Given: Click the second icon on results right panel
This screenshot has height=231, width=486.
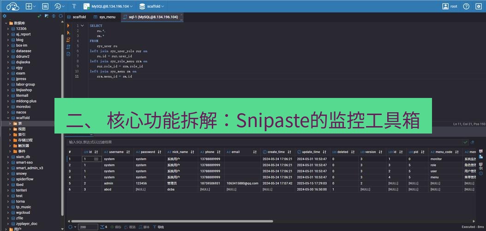Looking at the screenshot, I should pos(481,157).
